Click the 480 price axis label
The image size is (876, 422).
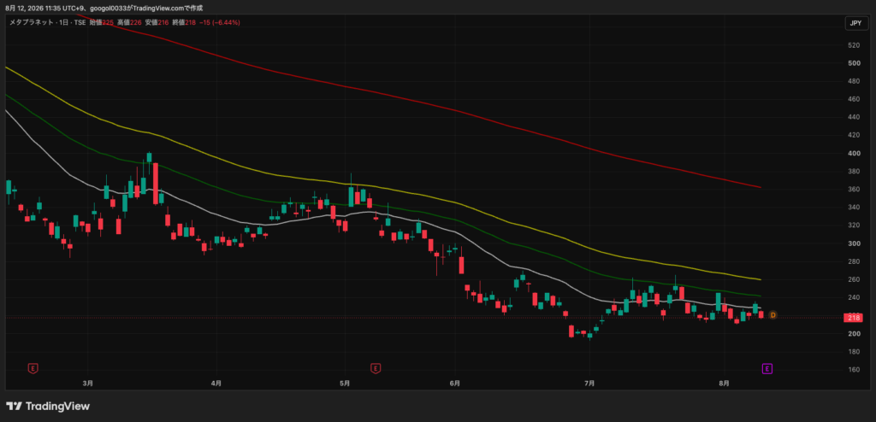click(854, 81)
